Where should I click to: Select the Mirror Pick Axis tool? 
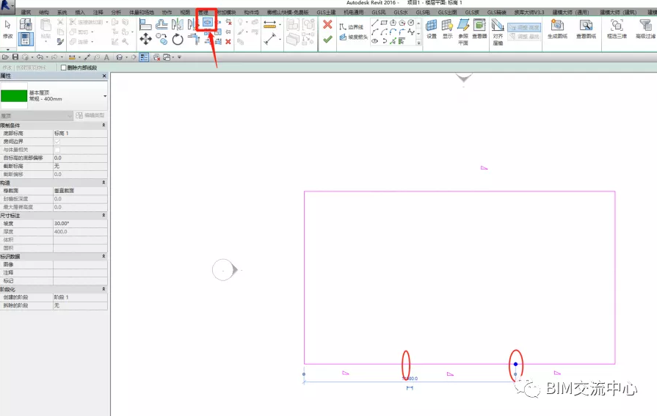pos(178,25)
